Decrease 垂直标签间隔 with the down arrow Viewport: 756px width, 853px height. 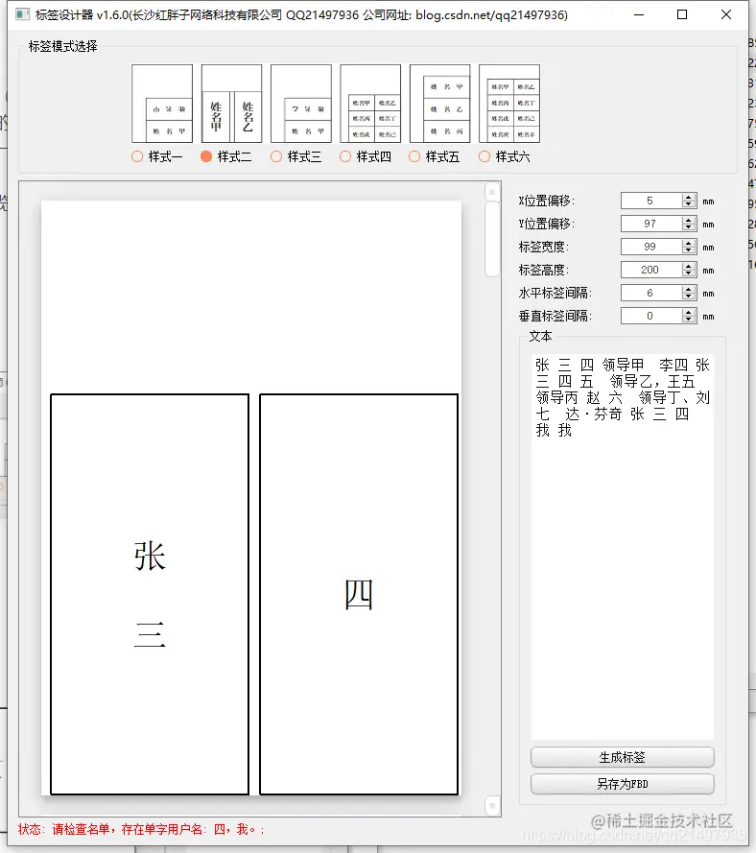[x=689, y=320]
